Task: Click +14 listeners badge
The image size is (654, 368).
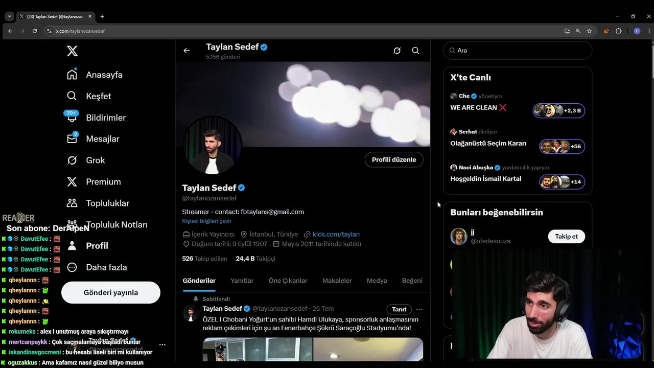Action: 562,181
